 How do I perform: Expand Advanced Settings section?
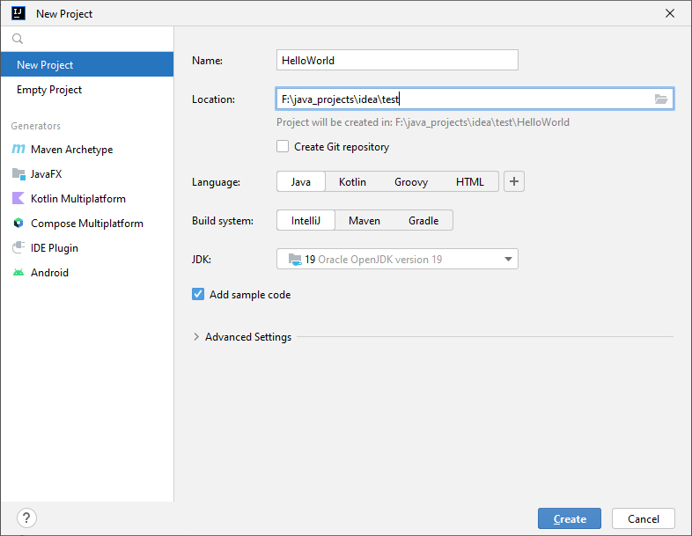point(196,337)
